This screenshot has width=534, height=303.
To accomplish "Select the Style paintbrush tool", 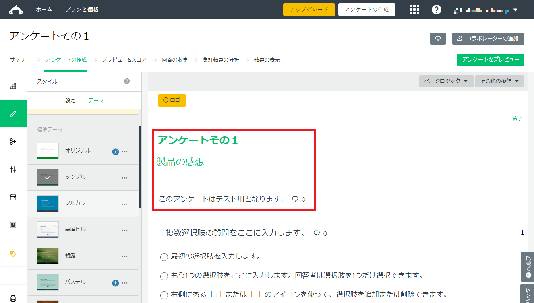I will coord(14,113).
